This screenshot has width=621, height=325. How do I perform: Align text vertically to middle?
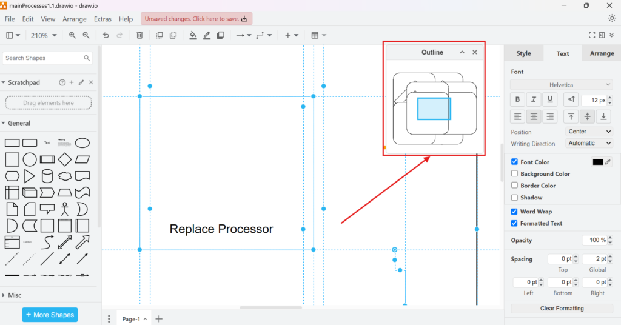(x=587, y=116)
